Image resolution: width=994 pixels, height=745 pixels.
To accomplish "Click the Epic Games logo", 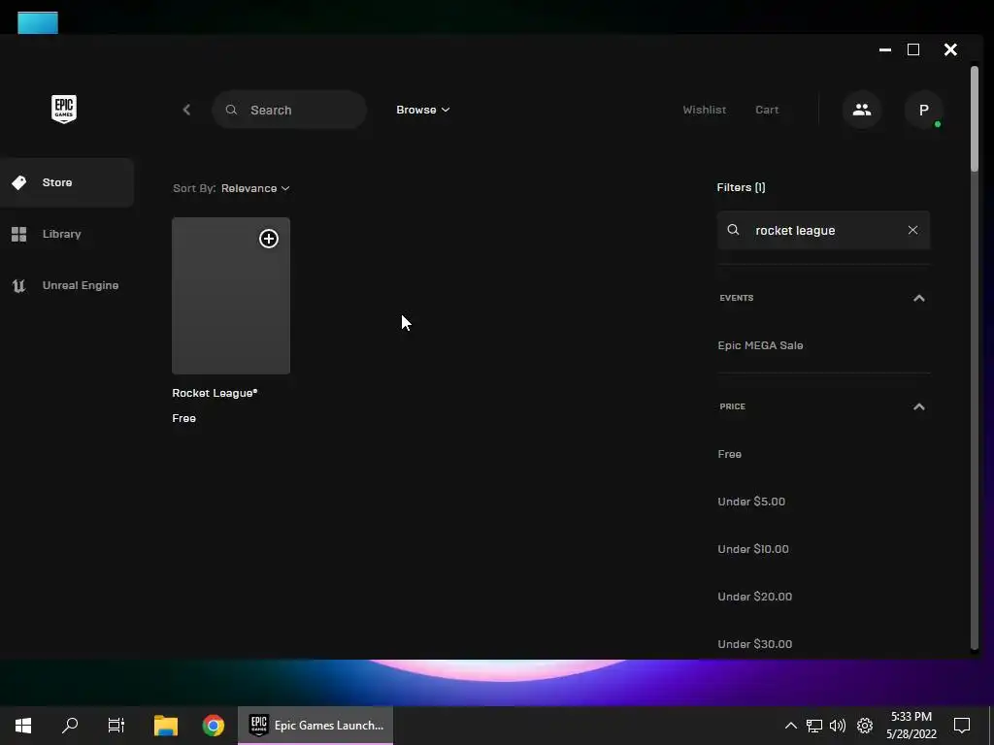I will tap(63, 109).
